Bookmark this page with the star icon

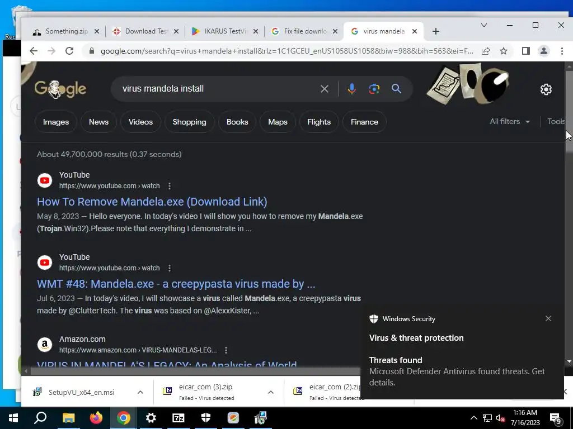[x=504, y=51]
